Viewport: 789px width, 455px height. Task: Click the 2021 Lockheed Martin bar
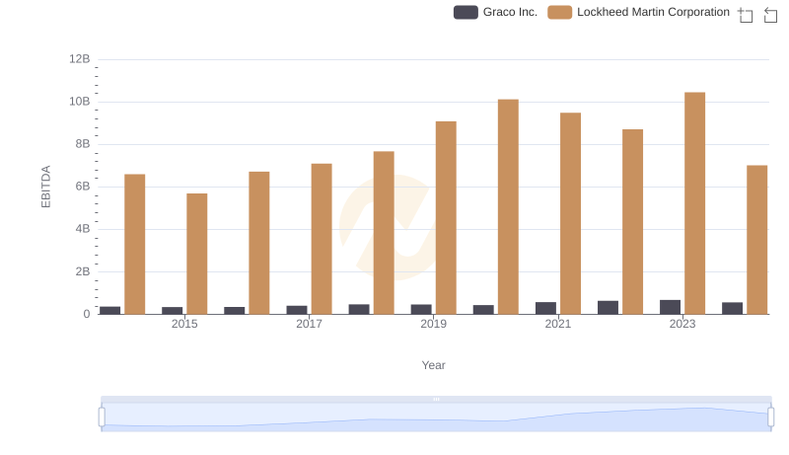[x=570, y=213]
